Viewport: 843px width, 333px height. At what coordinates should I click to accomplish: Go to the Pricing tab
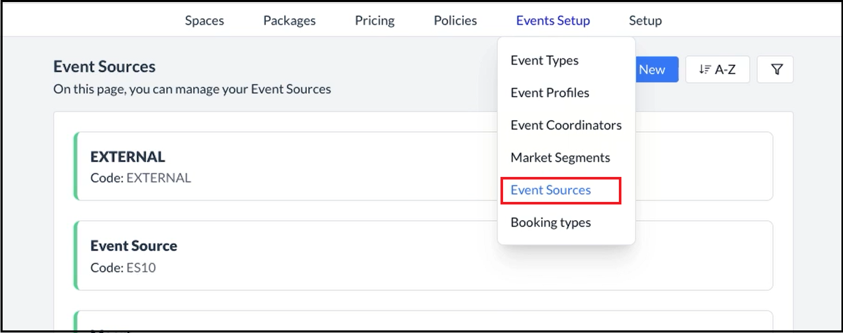(374, 21)
